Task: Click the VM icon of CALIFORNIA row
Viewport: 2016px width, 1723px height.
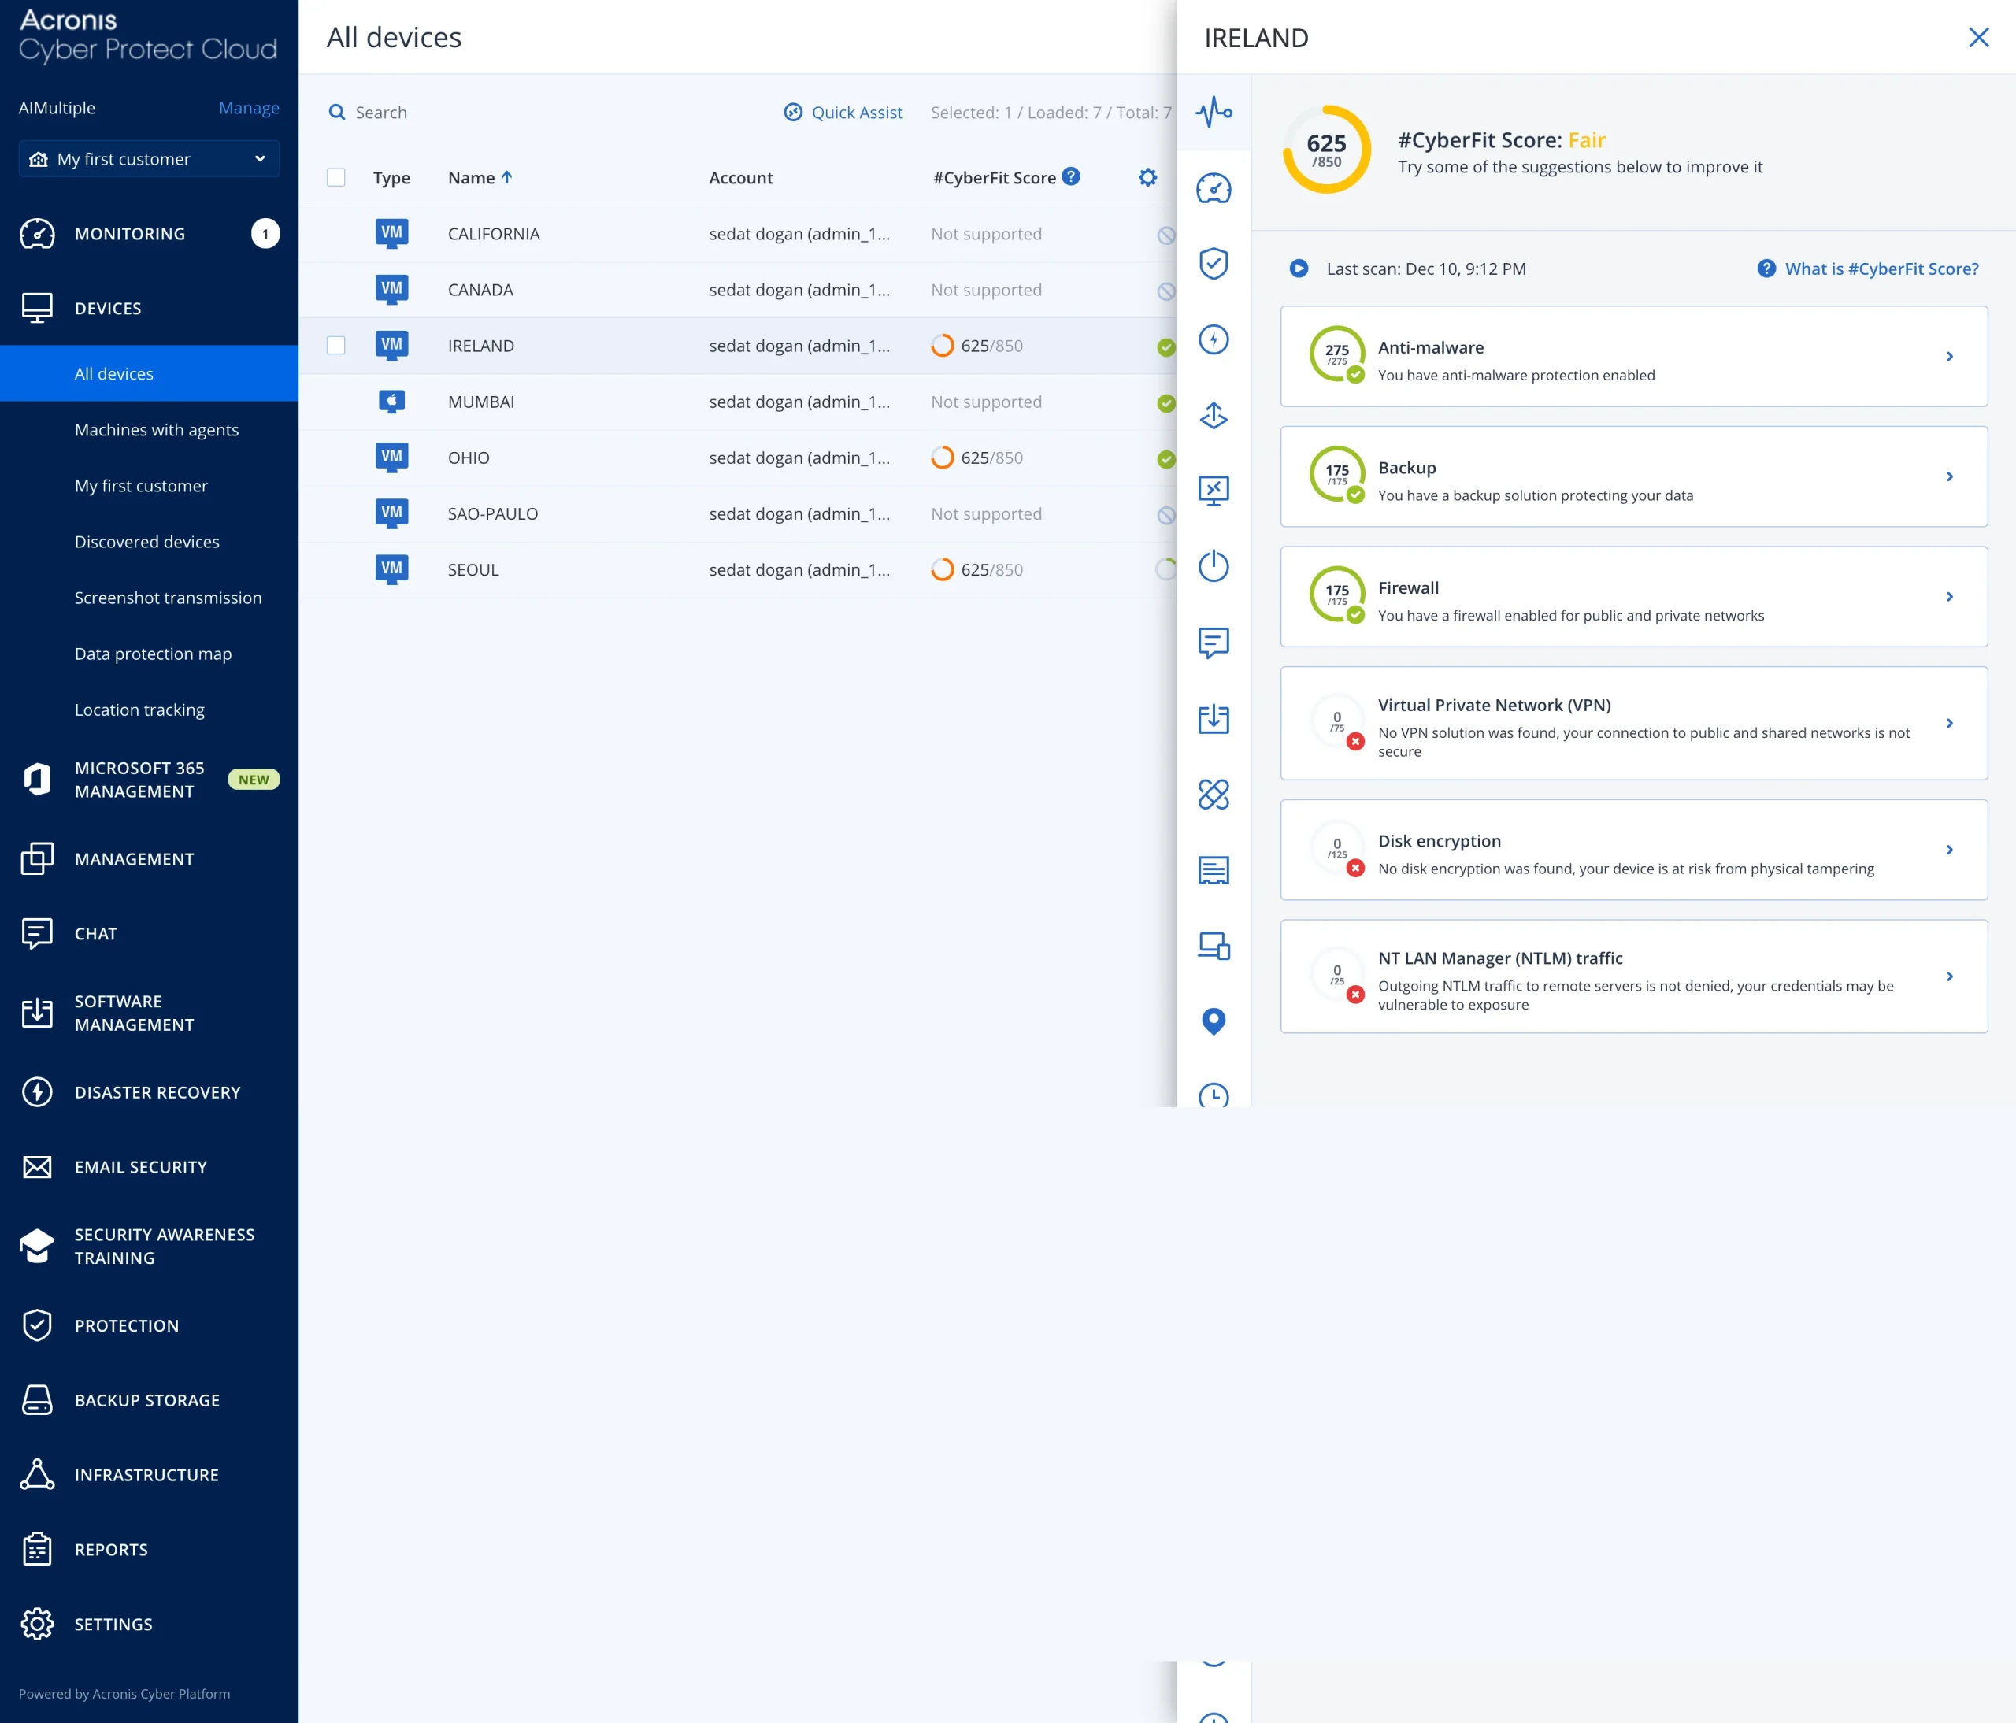Action: 391,234
